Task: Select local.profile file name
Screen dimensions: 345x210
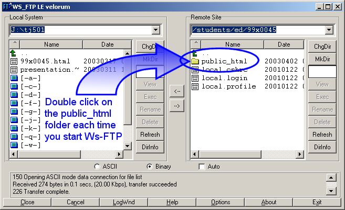Action: (229, 86)
